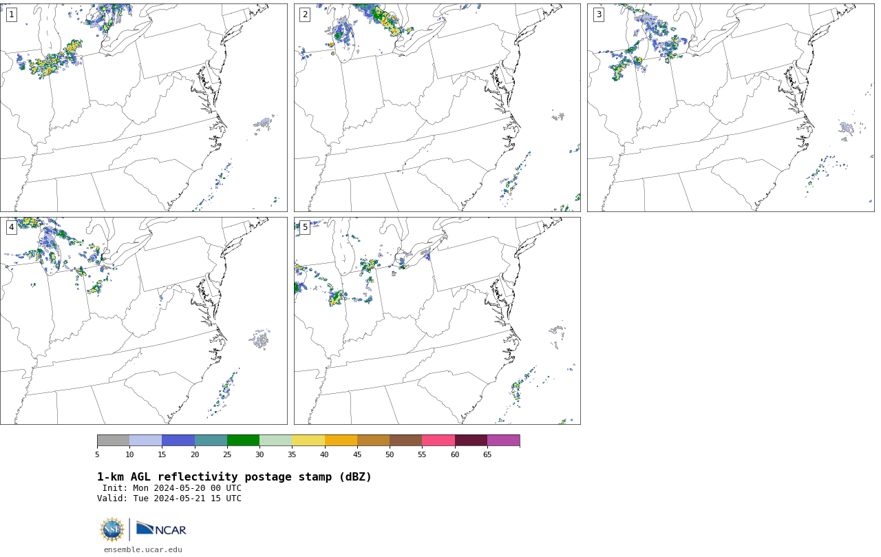Click the NCAR logo
881x557 pixels.
coord(161,529)
